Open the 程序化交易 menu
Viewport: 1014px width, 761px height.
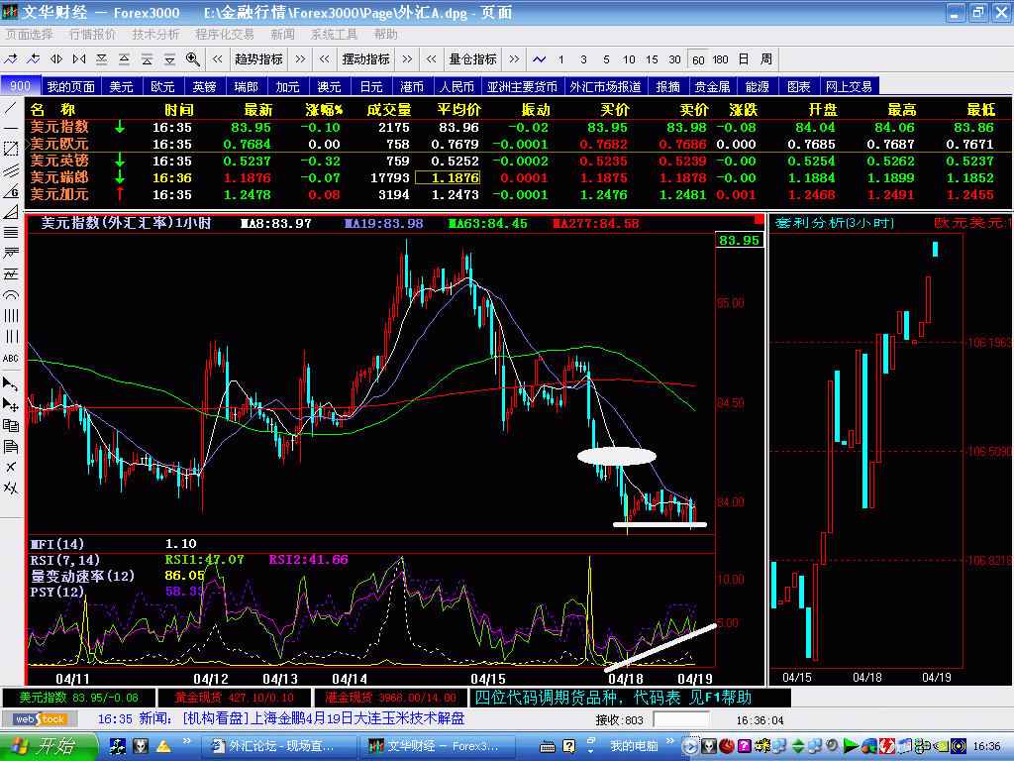click(x=225, y=35)
